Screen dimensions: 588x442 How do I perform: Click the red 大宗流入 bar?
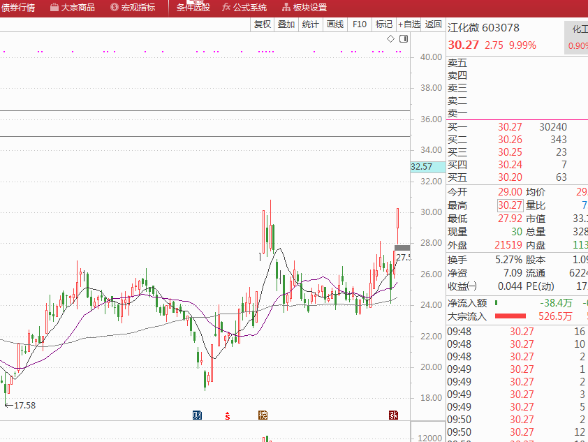510,316
